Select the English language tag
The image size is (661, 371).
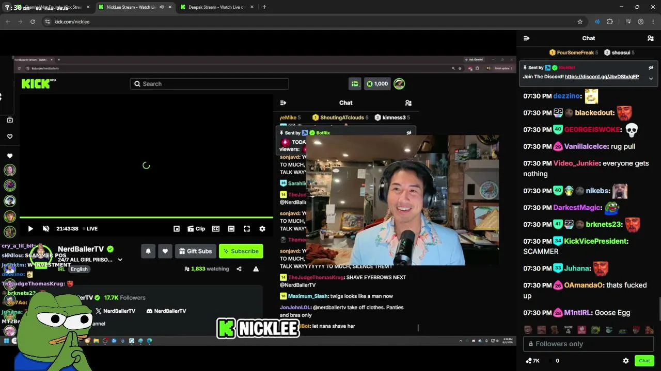point(79,269)
